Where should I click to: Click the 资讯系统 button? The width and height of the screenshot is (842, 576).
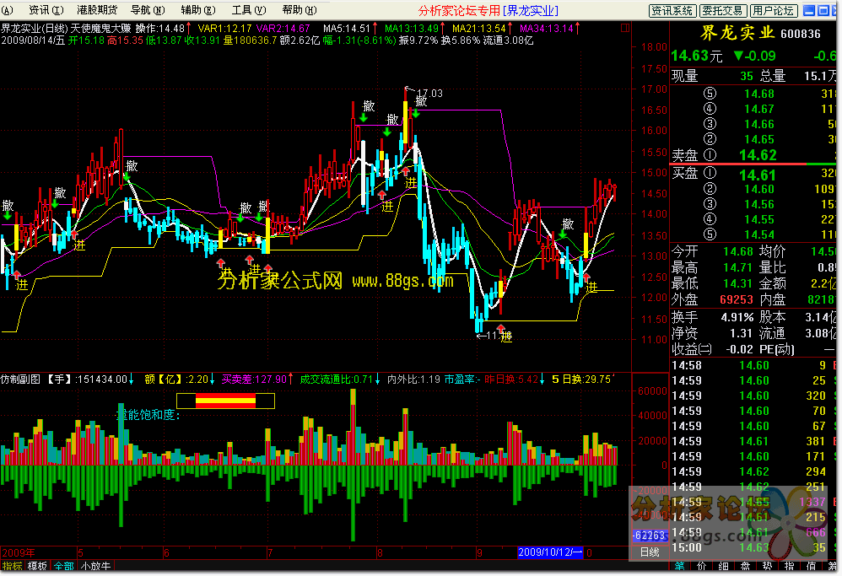[672, 10]
